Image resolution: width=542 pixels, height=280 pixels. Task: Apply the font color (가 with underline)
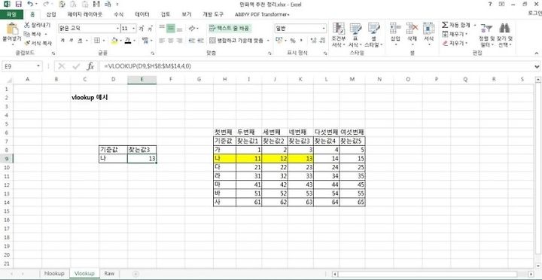pyautogui.click(x=127, y=41)
